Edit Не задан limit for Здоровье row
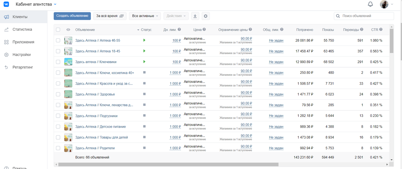Screen dimensions: 402x169 point(276,95)
